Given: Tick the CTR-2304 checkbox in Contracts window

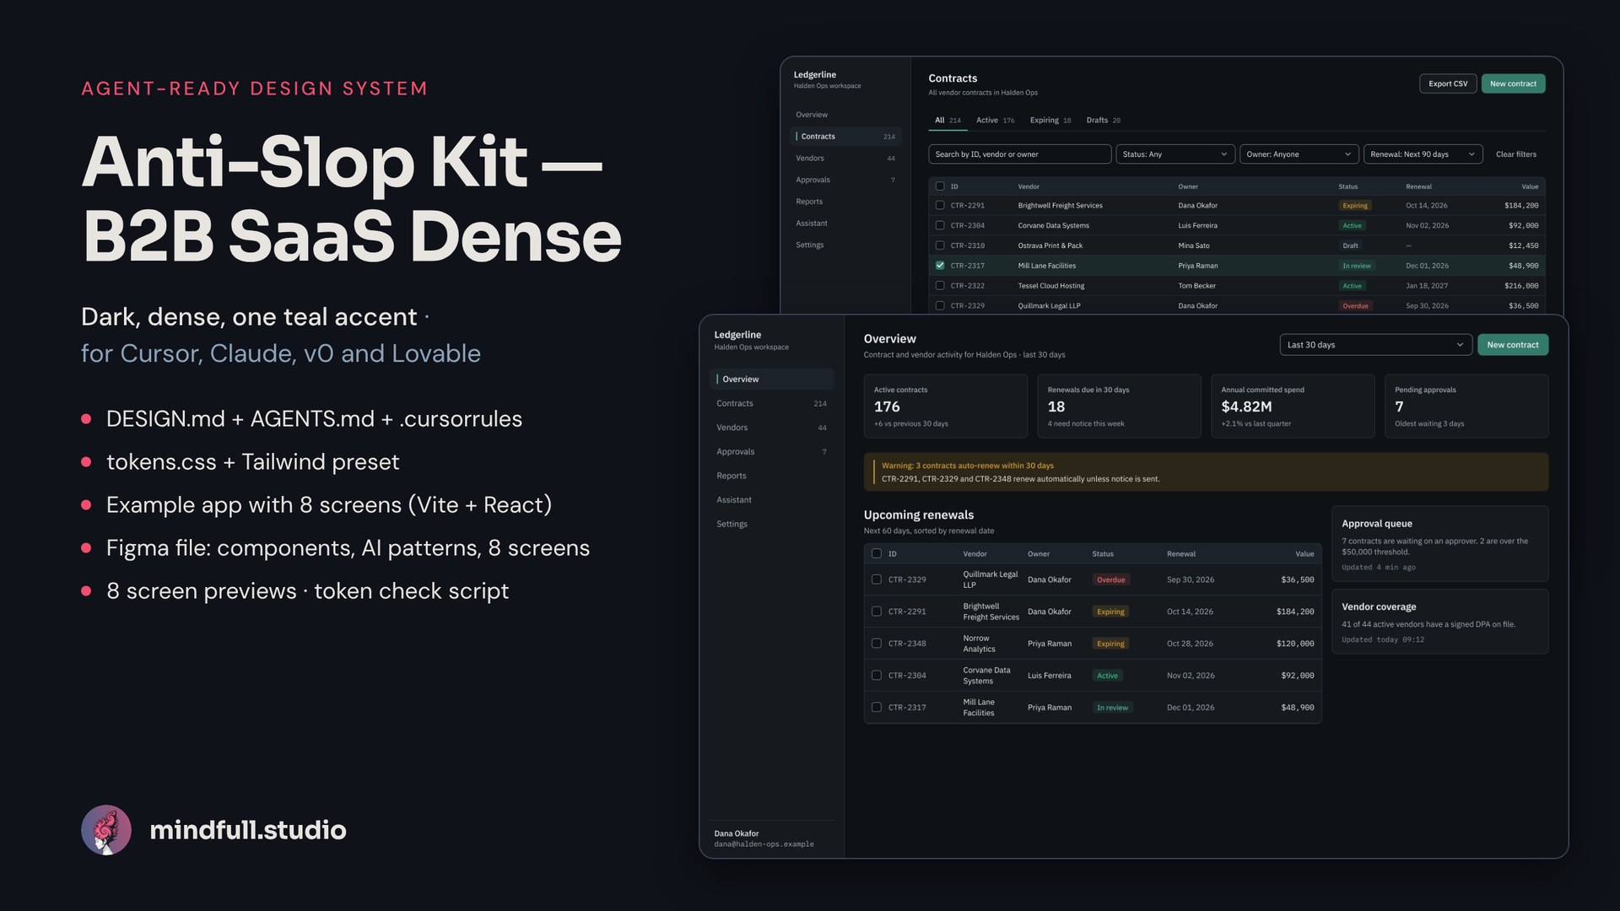Looking at the screenshot, I should [940, 225].
